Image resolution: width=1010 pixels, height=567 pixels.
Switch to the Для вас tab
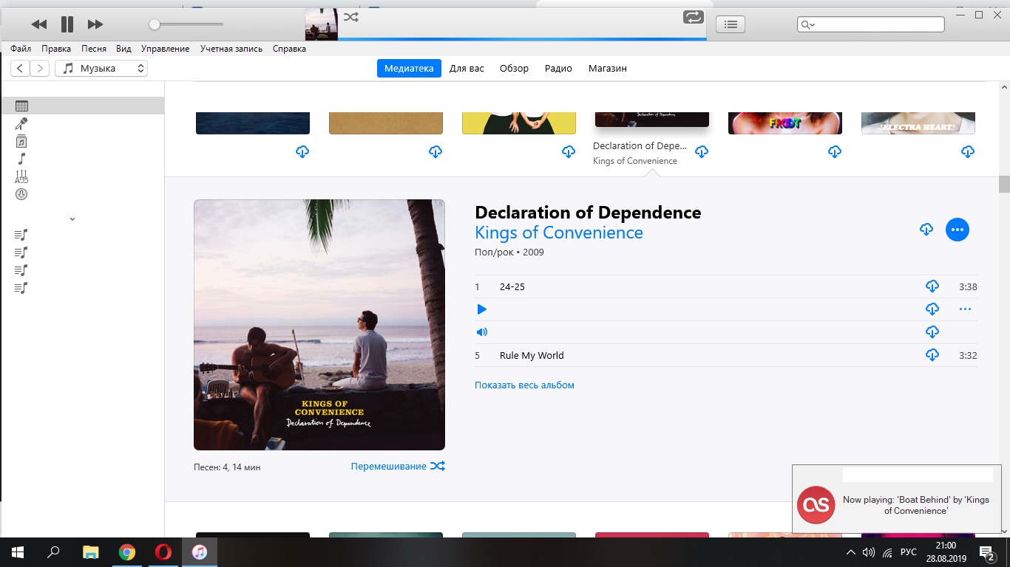pos(467,69)
